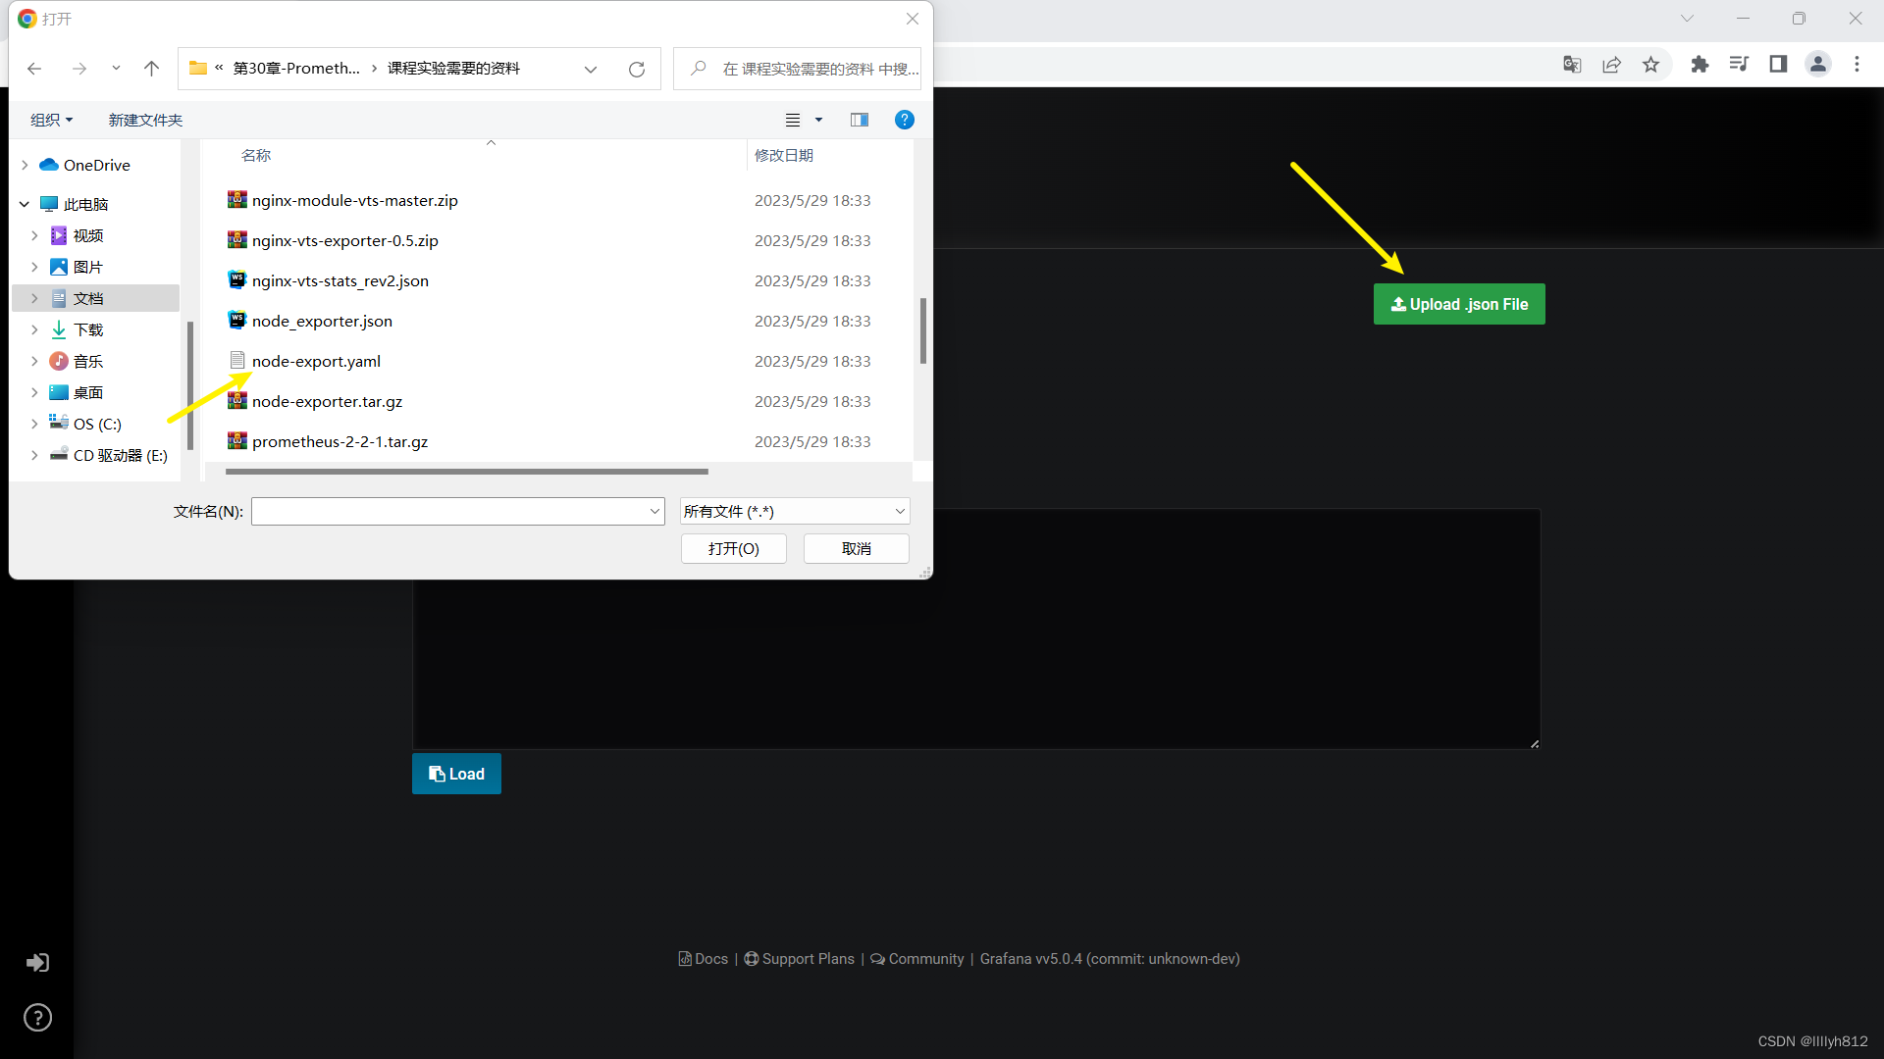Close the file open dialog
Image resolution: width=1884 pixels, height=1059 pixels.
[x=913, y=19]
